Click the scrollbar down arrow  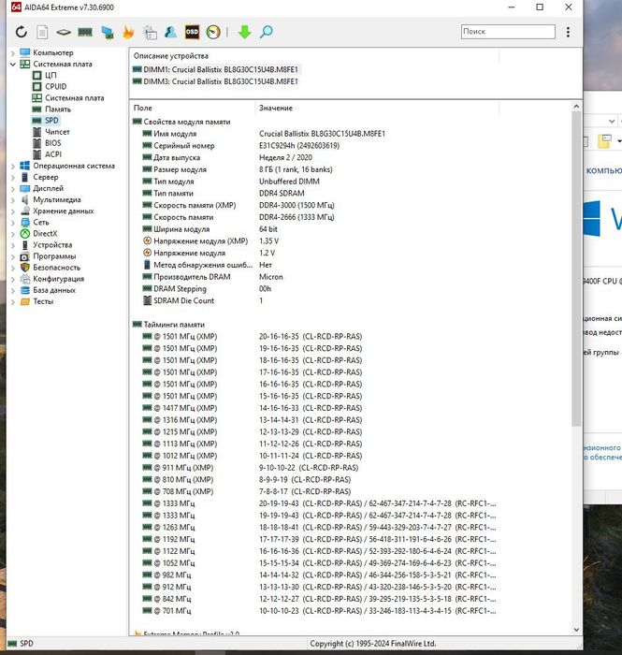pos(576,630)
